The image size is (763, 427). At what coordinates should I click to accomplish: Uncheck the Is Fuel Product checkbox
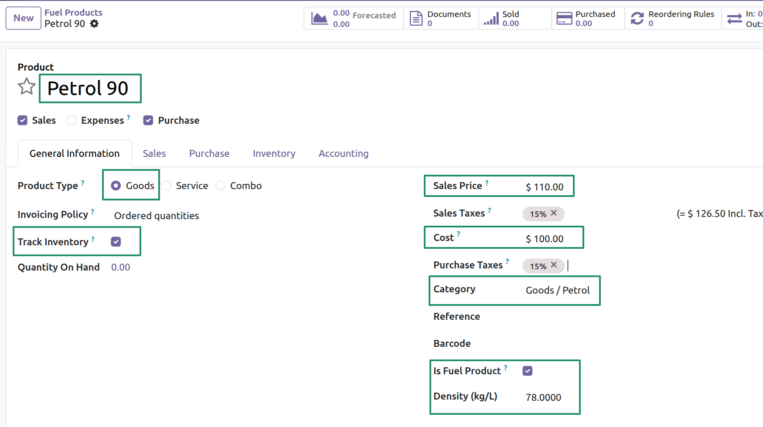click(528, 371)
